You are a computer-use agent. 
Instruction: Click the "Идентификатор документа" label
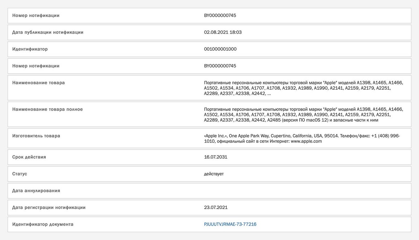(x=43, y=224)
